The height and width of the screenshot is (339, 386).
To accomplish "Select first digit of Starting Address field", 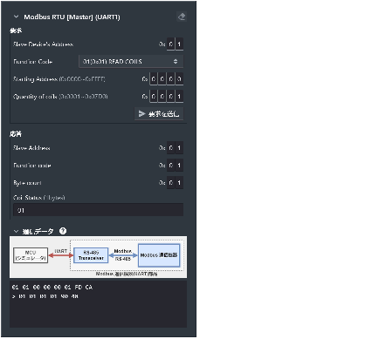I will (x=154, y=78).
